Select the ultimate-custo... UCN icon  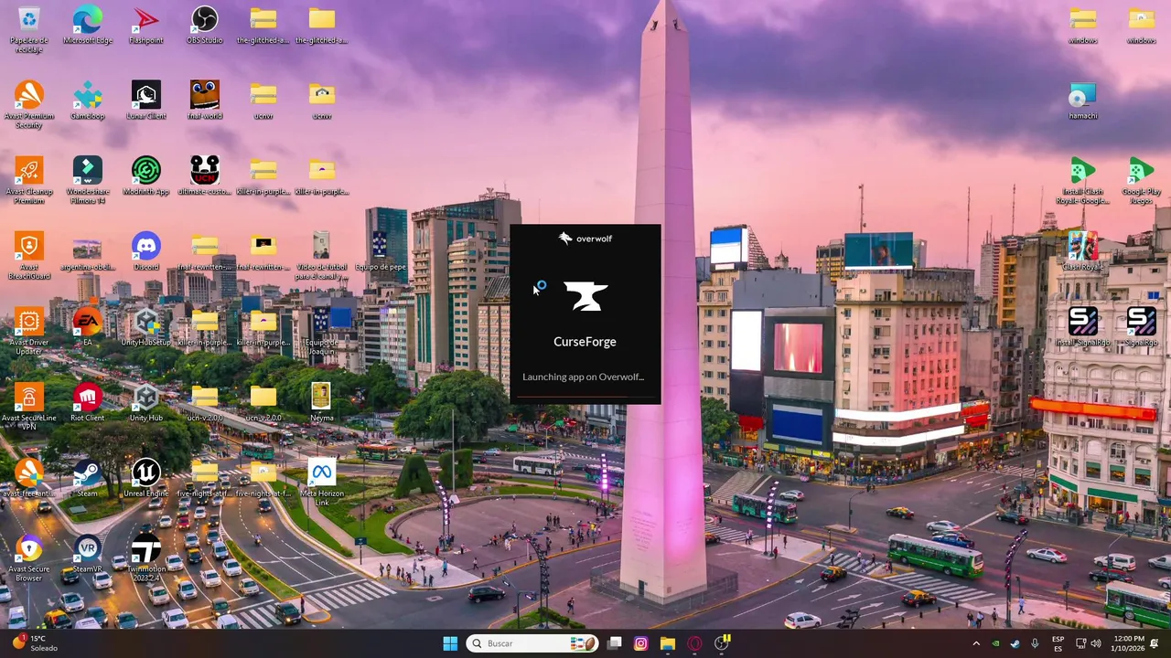click(204, 176)
